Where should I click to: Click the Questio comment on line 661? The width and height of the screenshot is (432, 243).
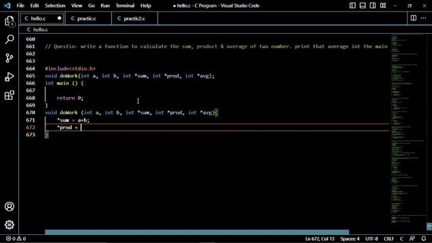pos(216,47)
